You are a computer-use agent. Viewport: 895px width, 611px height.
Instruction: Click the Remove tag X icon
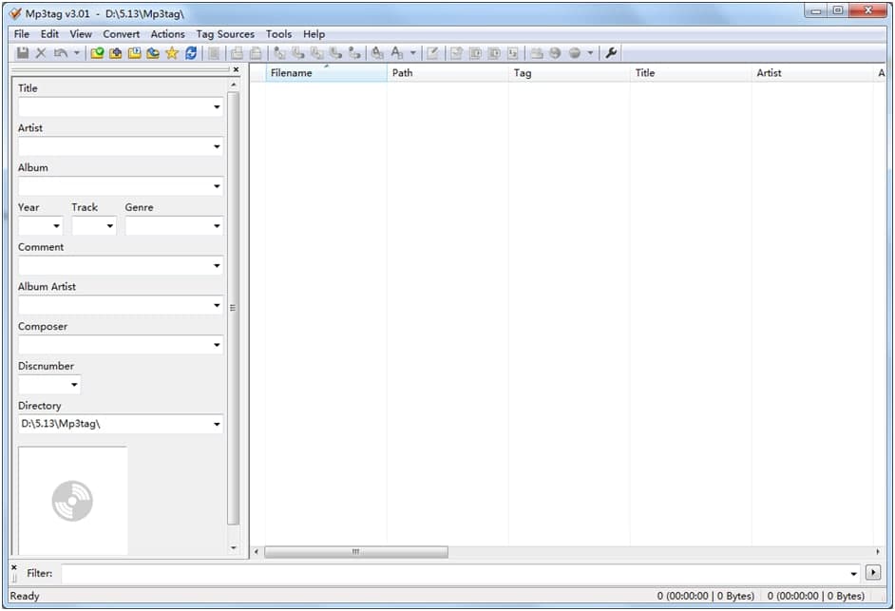click(x=41, y=53)
